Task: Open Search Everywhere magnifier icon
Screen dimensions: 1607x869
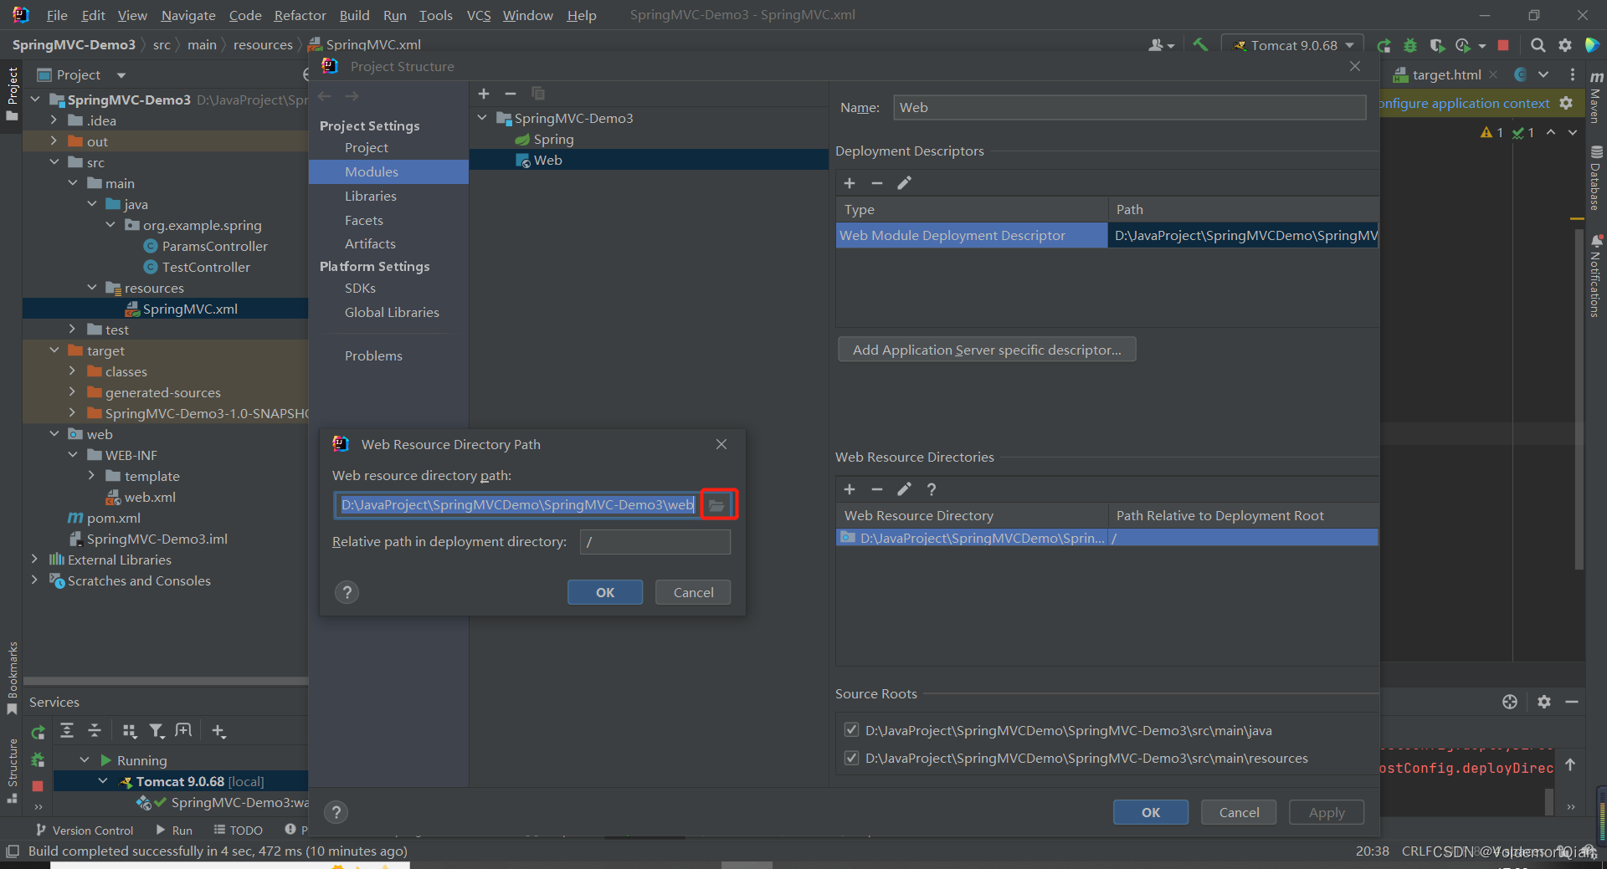Action: pyautogui.click(x=1538, y=45)
